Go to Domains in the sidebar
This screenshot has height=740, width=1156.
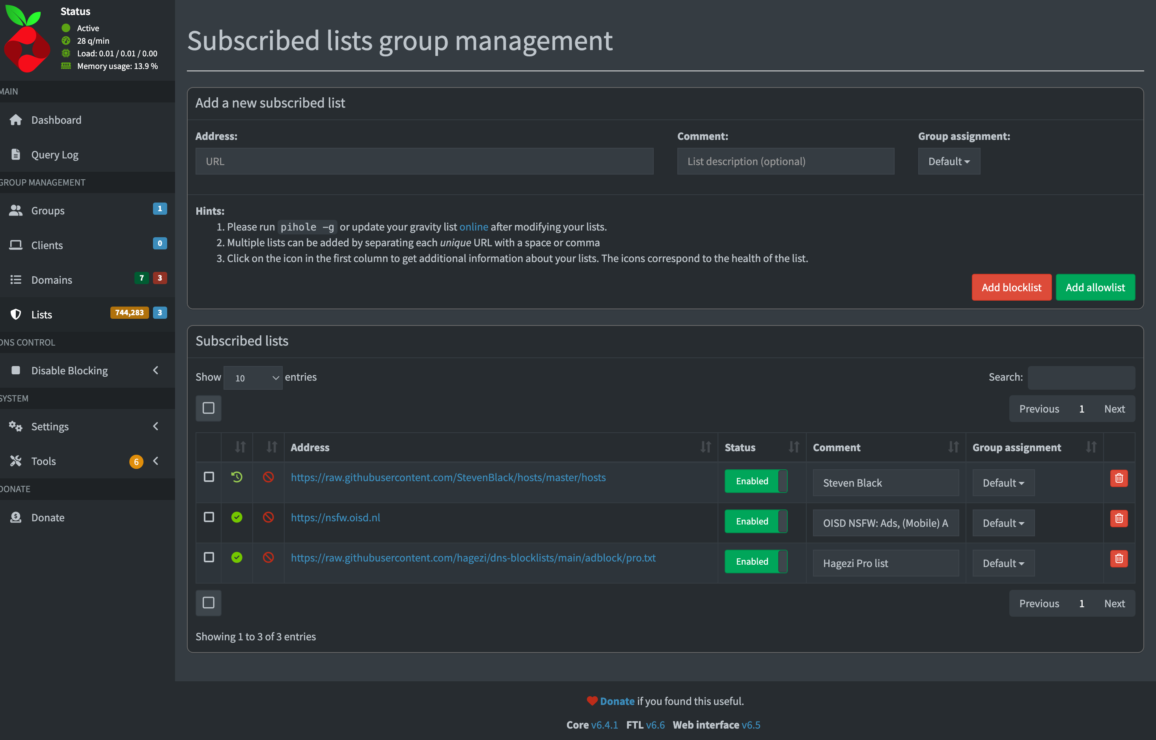(x=51, y=280)
